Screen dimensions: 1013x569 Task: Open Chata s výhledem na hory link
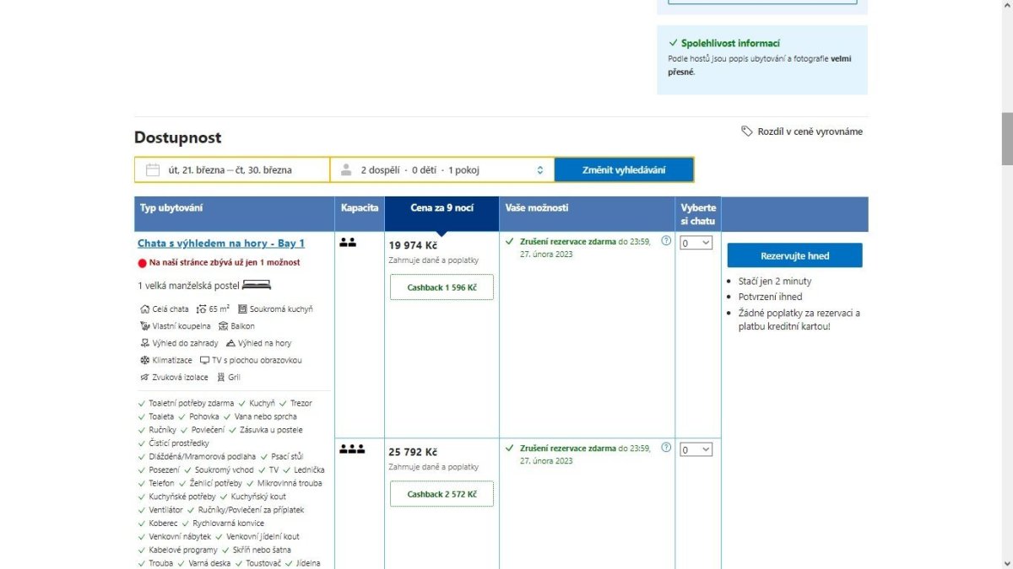[x=221, y=244]
